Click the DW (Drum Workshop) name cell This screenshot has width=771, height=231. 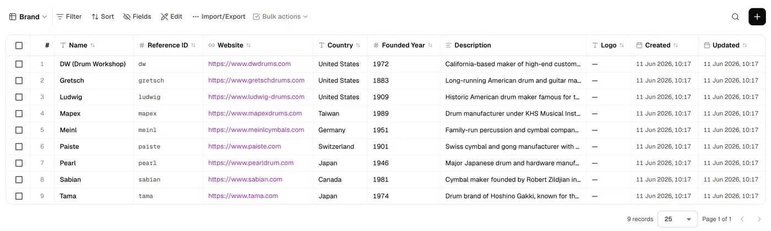94,64
